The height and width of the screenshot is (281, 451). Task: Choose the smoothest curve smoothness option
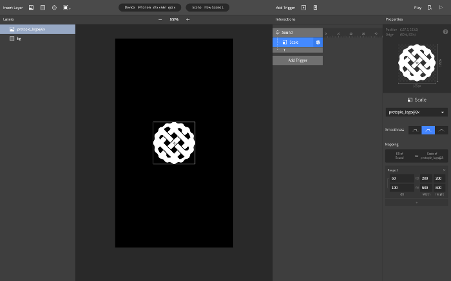click(x=441, y=130)
